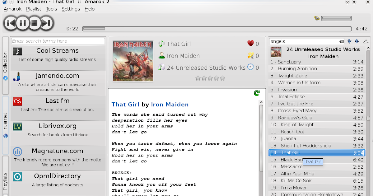Image resolution: width=373 pixels, height=196 pixels.
Task: Jump to previous match with blue up arrow
Action: click(357, 41)
